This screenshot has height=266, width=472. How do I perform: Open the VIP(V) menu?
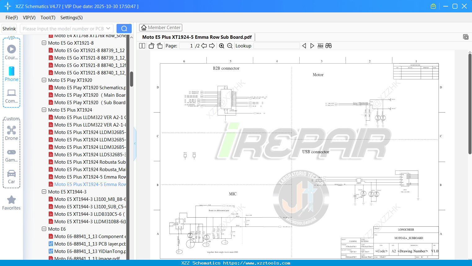click(x=29, y=18)
